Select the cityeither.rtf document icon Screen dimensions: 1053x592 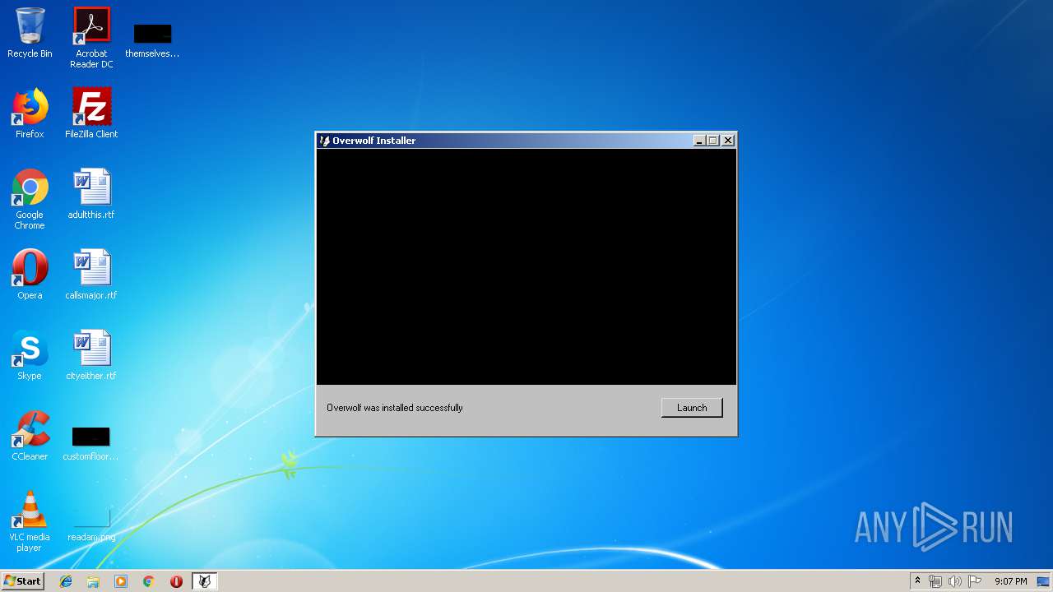[x=91, y=355]
